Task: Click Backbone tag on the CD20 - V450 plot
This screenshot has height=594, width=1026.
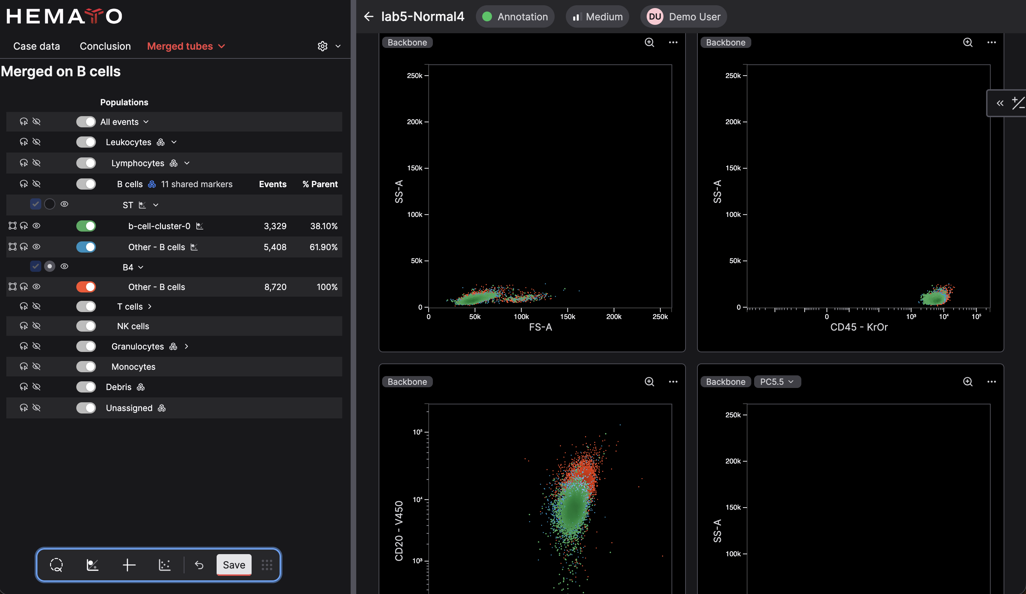Action: [x=407, y=381]
